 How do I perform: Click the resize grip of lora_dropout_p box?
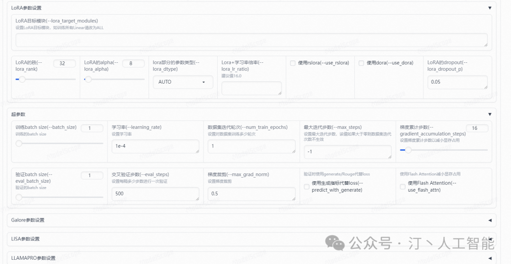tap(485, 87)
